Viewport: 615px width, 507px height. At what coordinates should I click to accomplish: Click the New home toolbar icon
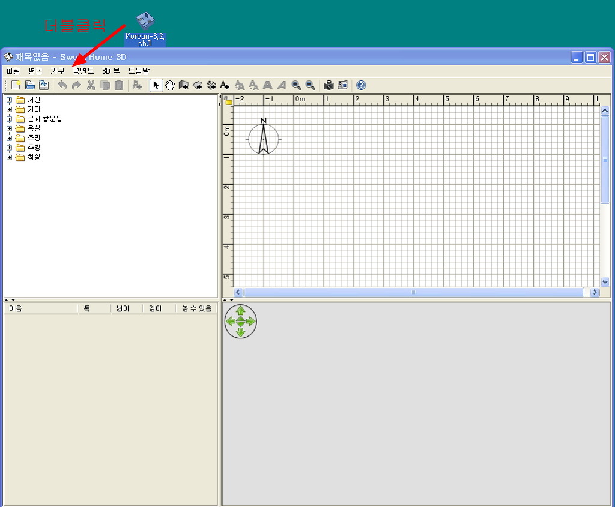click(16, 85)
